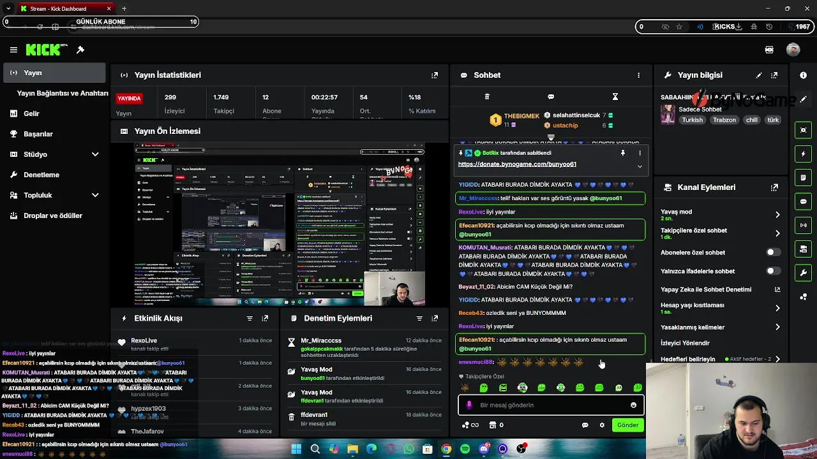The height and width of the screenshot is (459, 817).
Task: Open the hamburger menu beside the Kick logo
Action: pos(13,50)
